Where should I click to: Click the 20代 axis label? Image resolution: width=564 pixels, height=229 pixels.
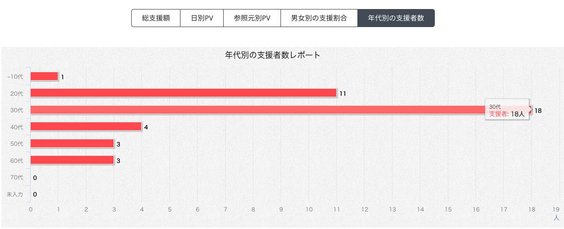[17, 93]
